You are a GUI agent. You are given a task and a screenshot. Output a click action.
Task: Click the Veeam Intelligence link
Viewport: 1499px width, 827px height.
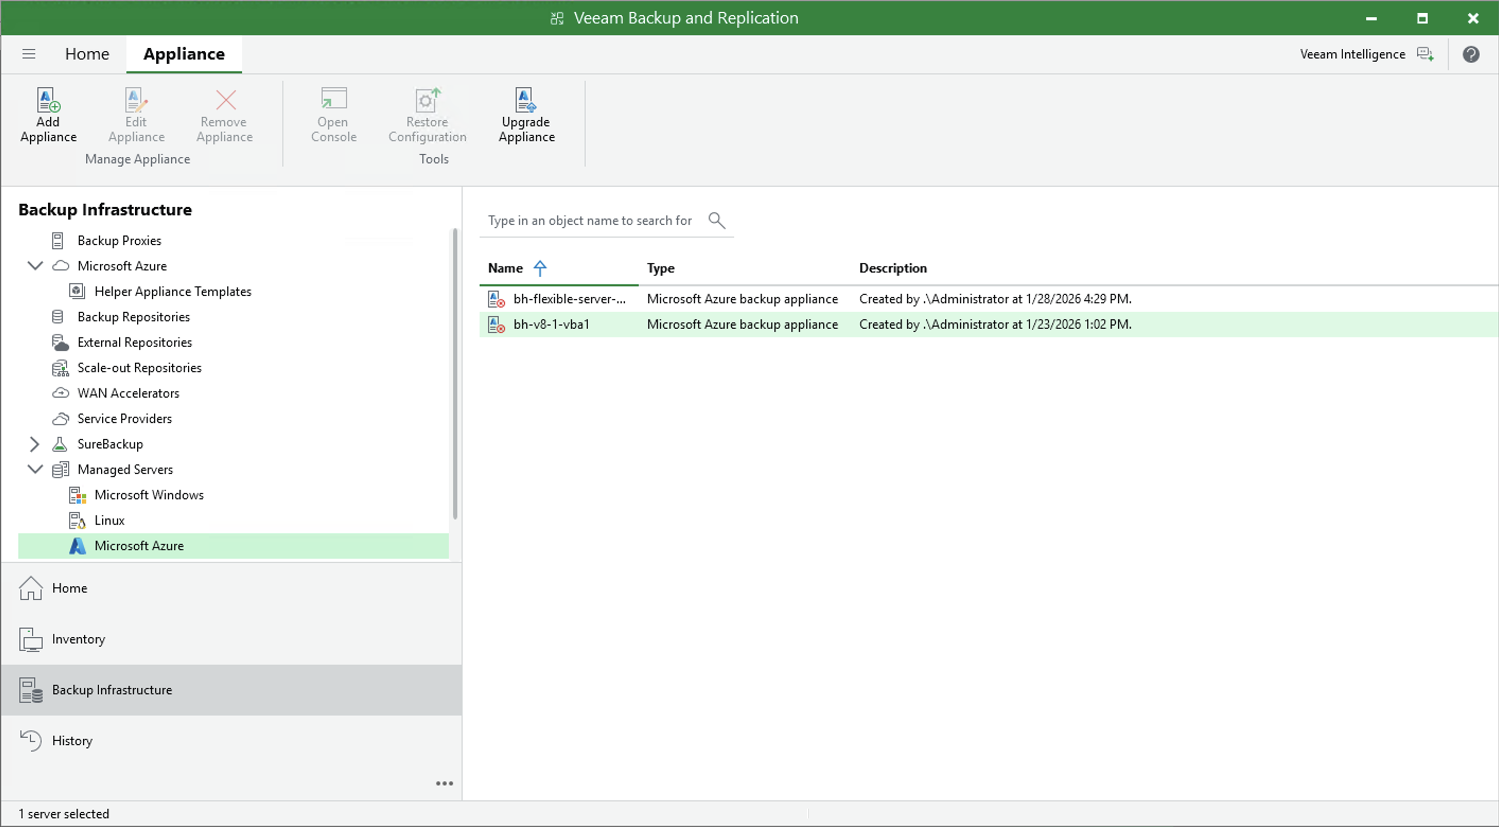1353,54
